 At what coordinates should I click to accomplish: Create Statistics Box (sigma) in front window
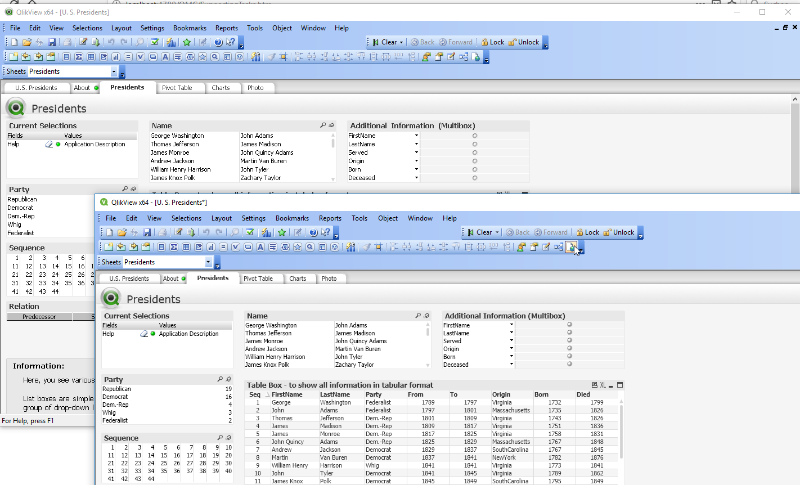tap(174, 247)
